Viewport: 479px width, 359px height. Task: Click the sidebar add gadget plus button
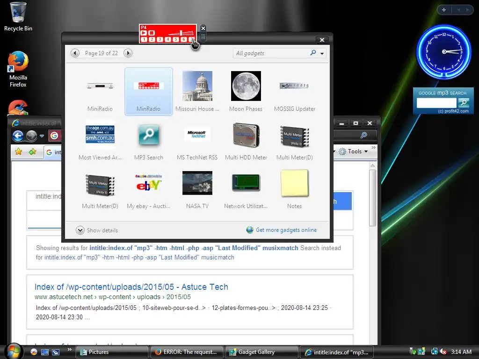point(444,10)
